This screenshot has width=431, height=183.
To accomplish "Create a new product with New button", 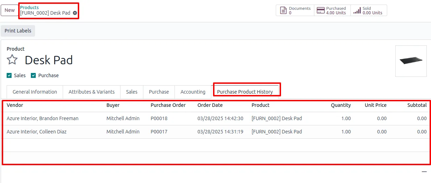I will click(x=9, y=10).
